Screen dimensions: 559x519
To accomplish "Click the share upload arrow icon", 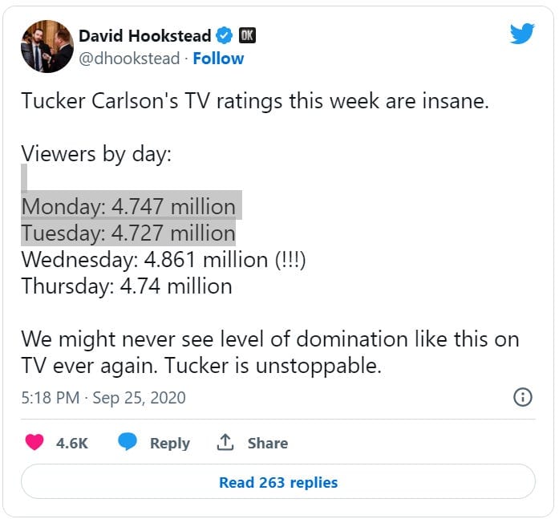I will click(225, 442).
